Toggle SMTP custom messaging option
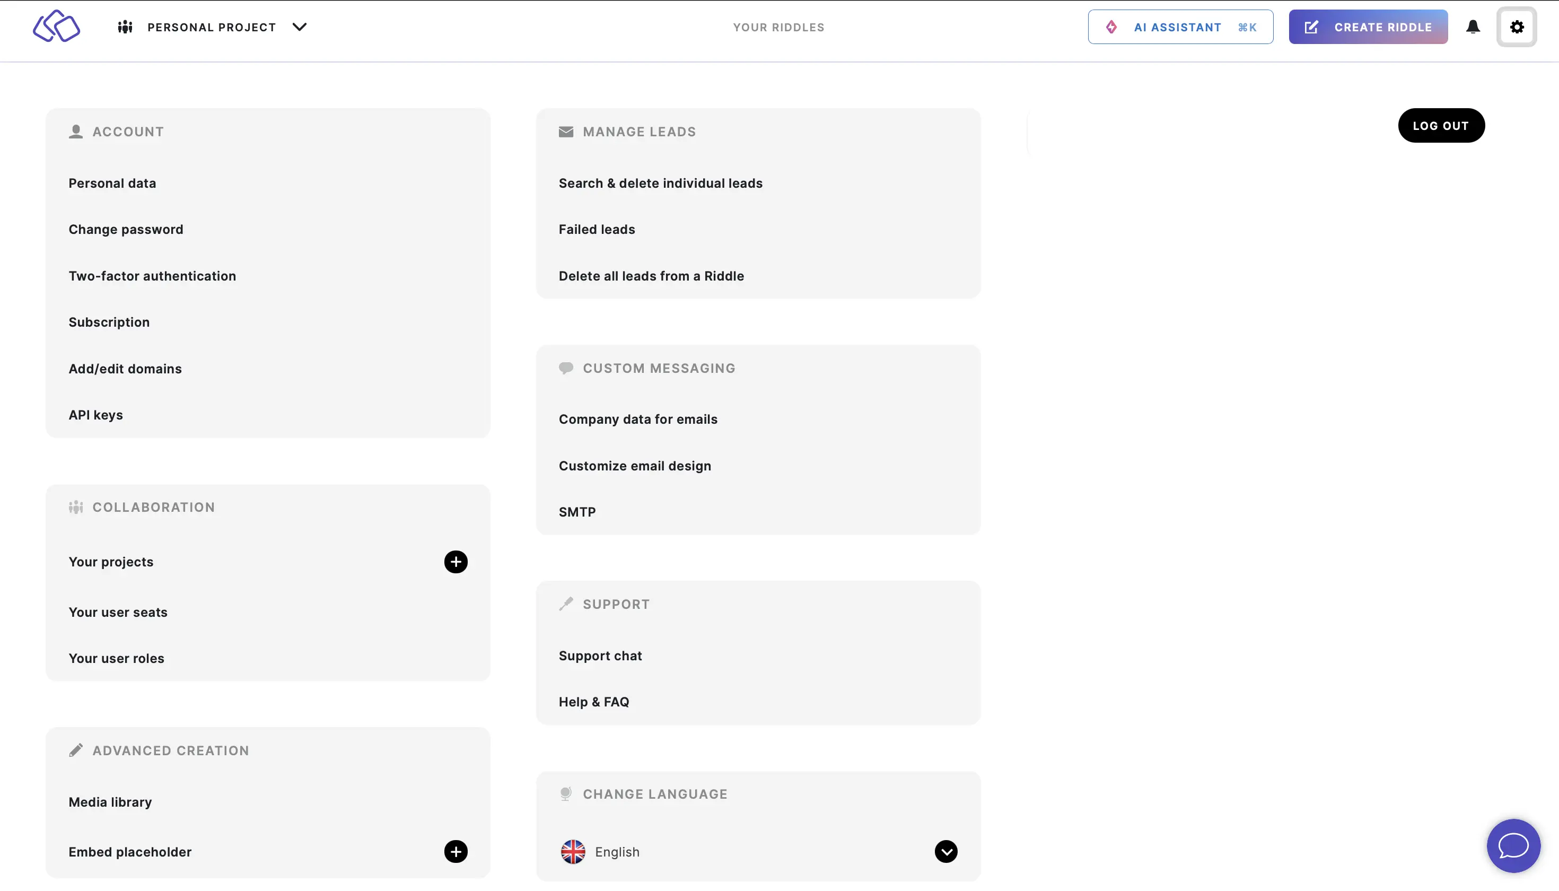The height and width of the screenshot is (891, 1559). pos(577,512)
